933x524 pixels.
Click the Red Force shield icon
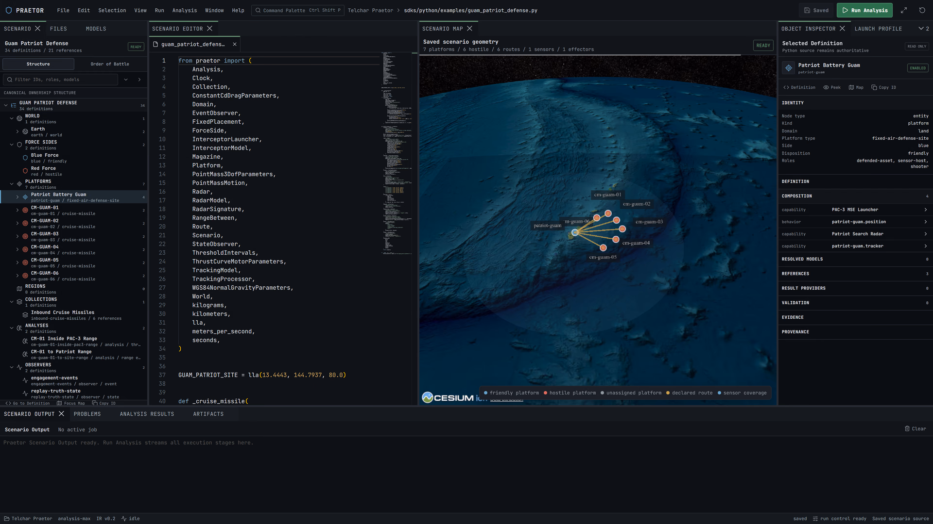(25, 171)
